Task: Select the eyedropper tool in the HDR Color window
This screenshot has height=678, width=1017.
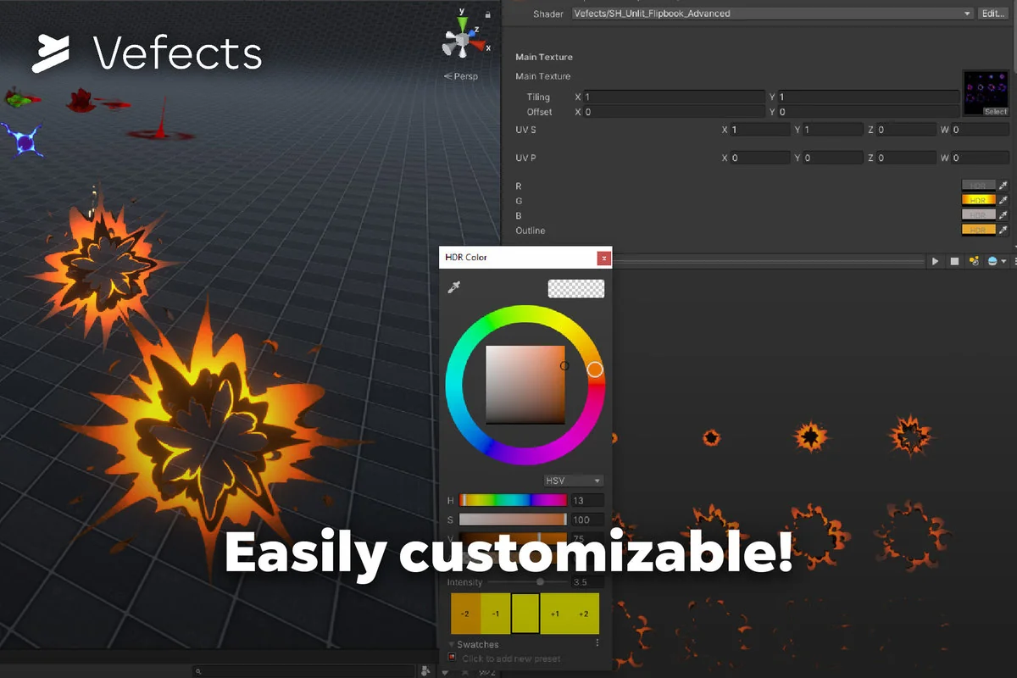Action: point(453,288)
